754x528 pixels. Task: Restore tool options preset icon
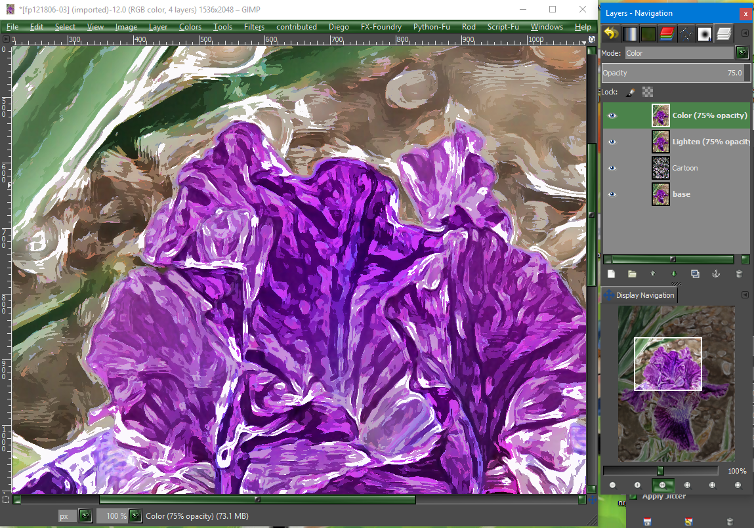tap(688, 521)
